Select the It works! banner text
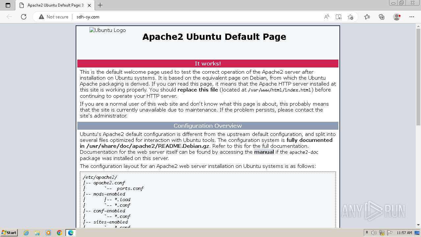This screenshot has width=421, height=237. [208, 64]
